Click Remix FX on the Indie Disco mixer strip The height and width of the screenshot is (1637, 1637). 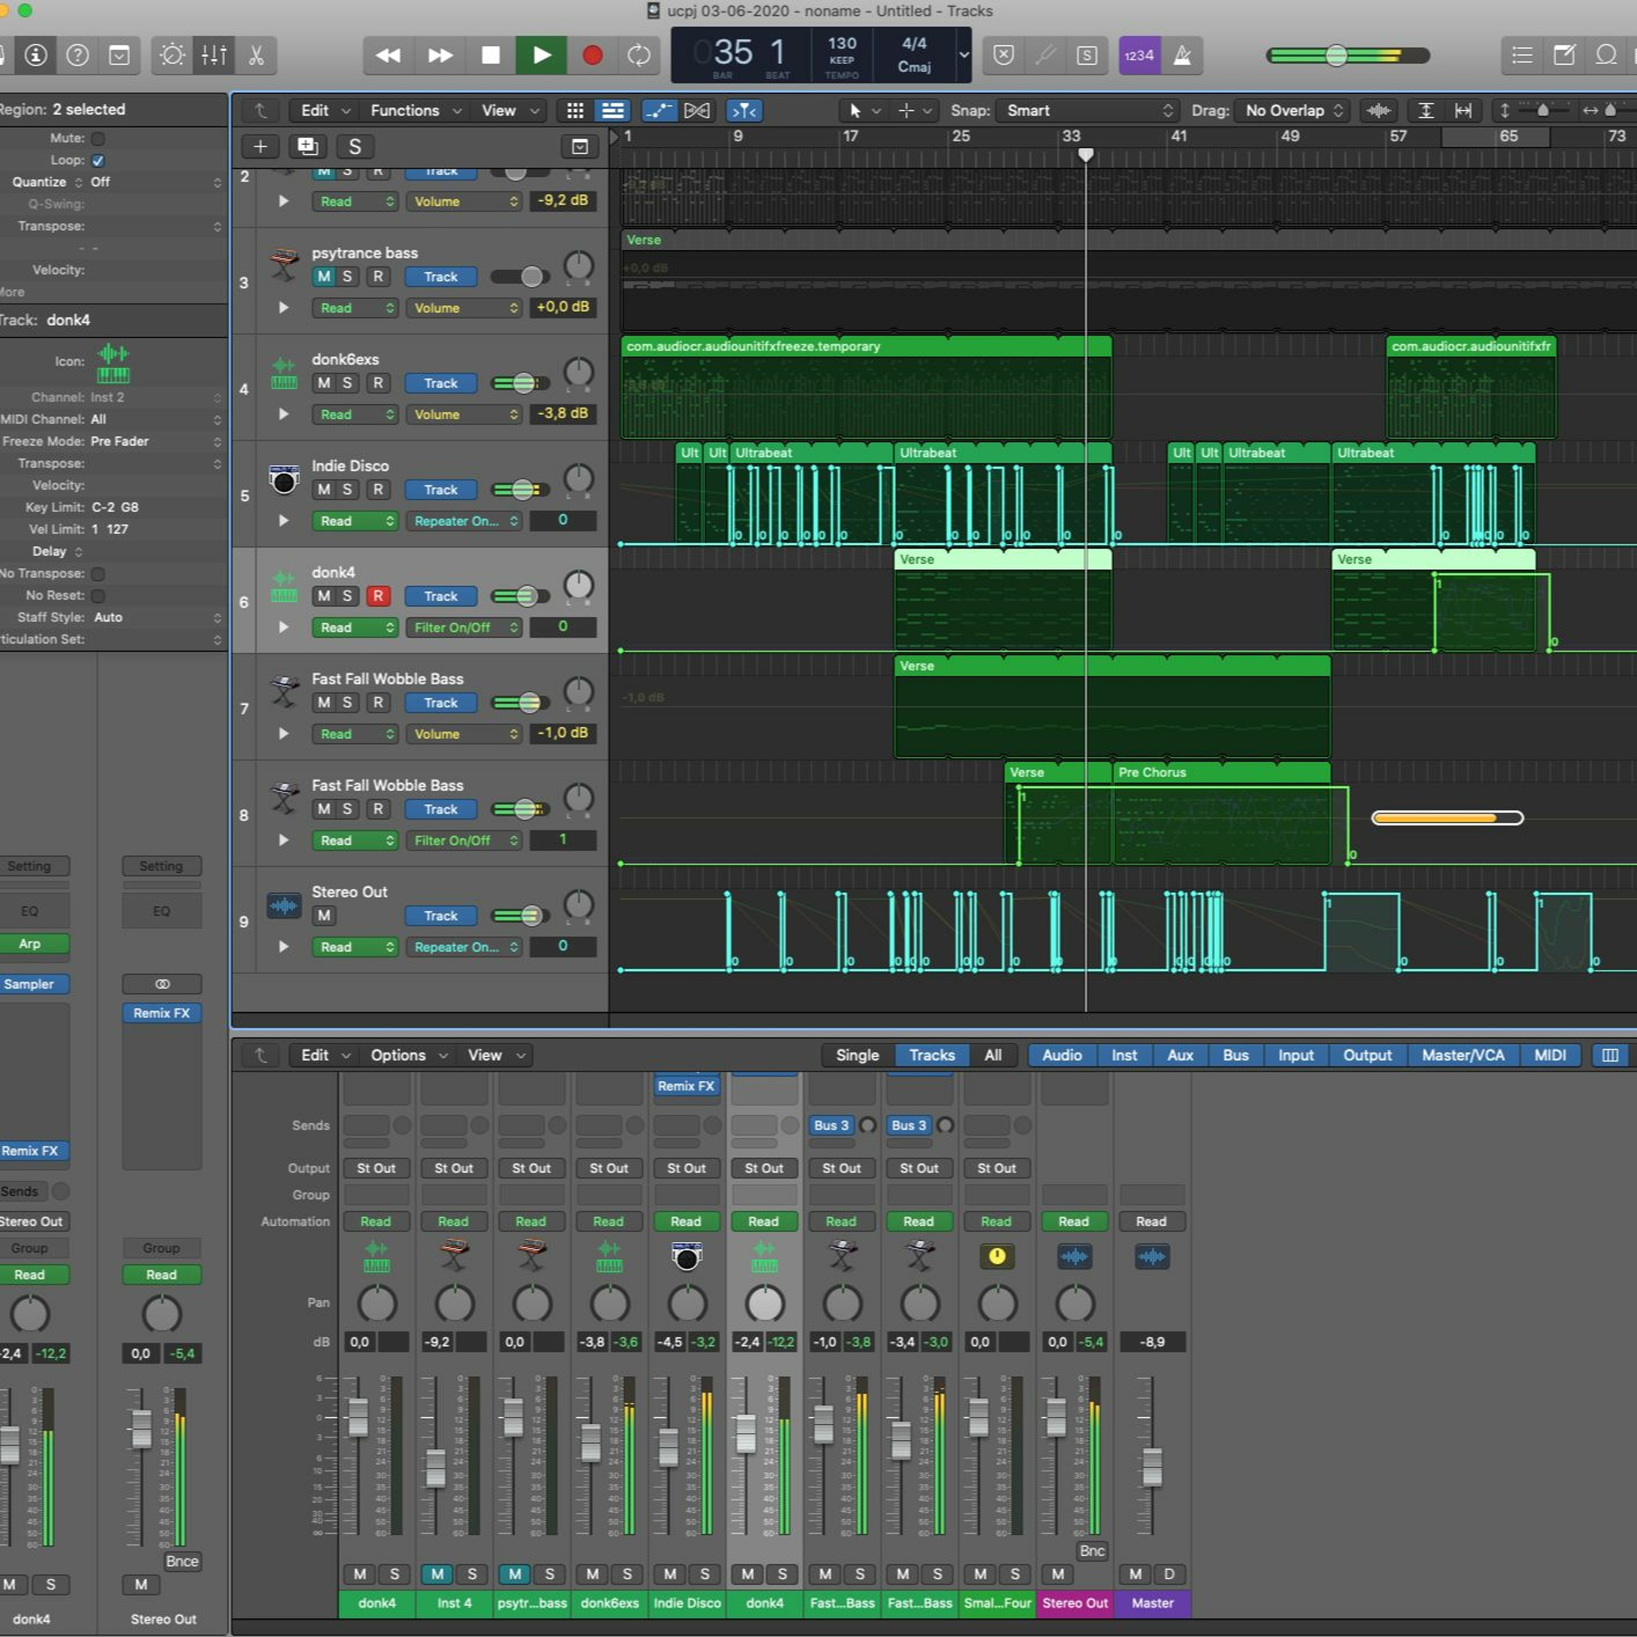pos(686,1086)
